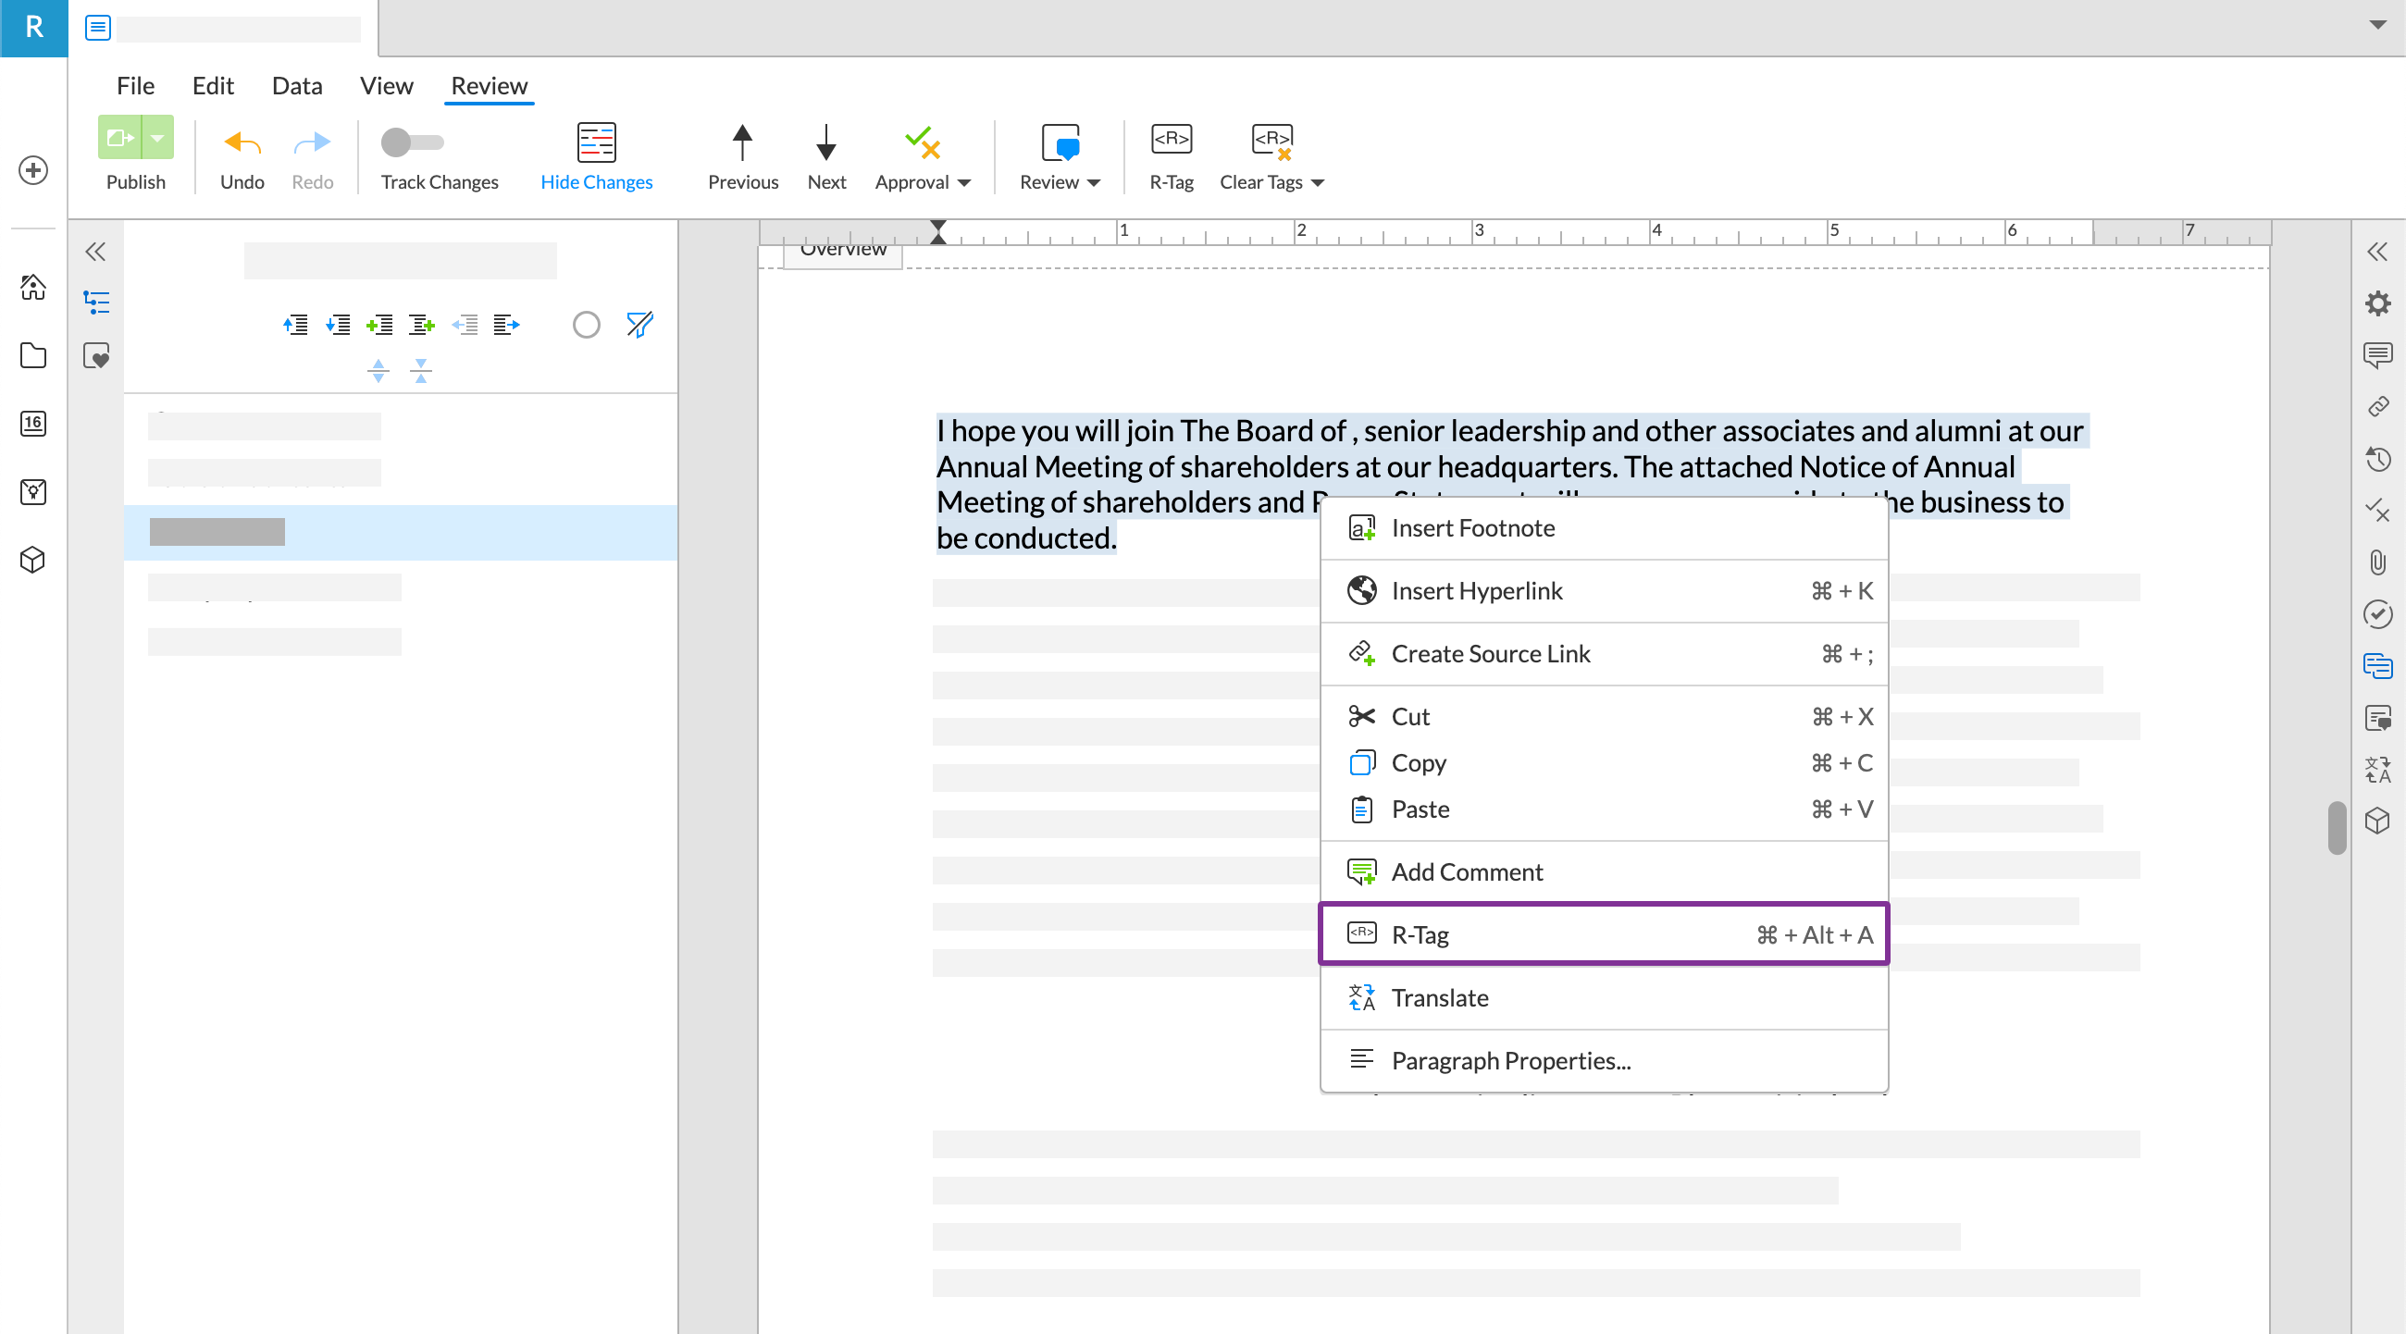
Task: Go to Previous change arrow
Action: click(741, 142)
